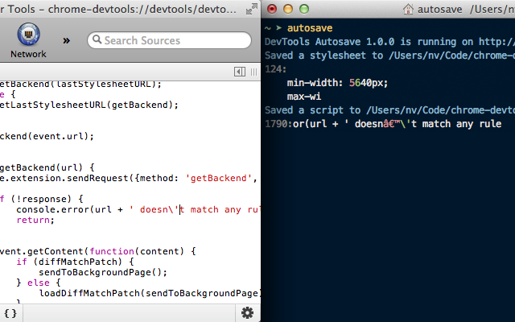Click 'sendToBackgroundPage();' code line
The height and width of the screenshot is (322, 515).
pyautogui.click(x=103, y=272)
